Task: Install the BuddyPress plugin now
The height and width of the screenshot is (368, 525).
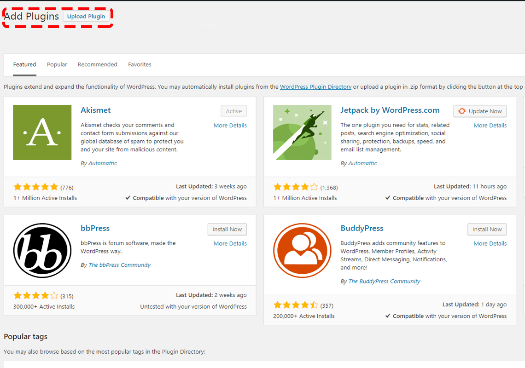Action: 487,229
